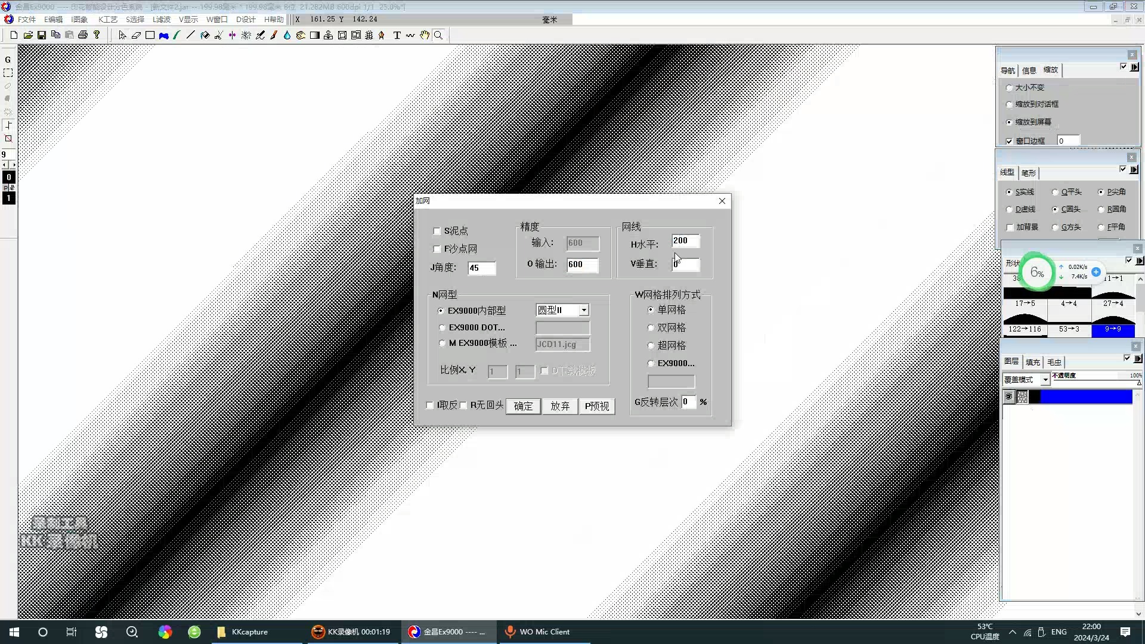Select the 超网格 radio button
1145x644 pixels.
click(x=651, y=345)
